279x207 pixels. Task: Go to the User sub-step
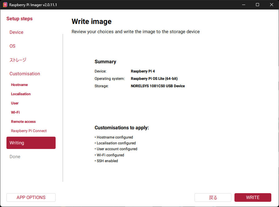click(15, 103)
